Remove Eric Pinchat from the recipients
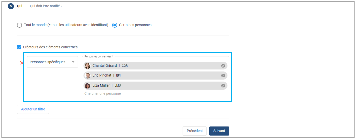The width and height of the screenshot is (356, 138). 223,76
